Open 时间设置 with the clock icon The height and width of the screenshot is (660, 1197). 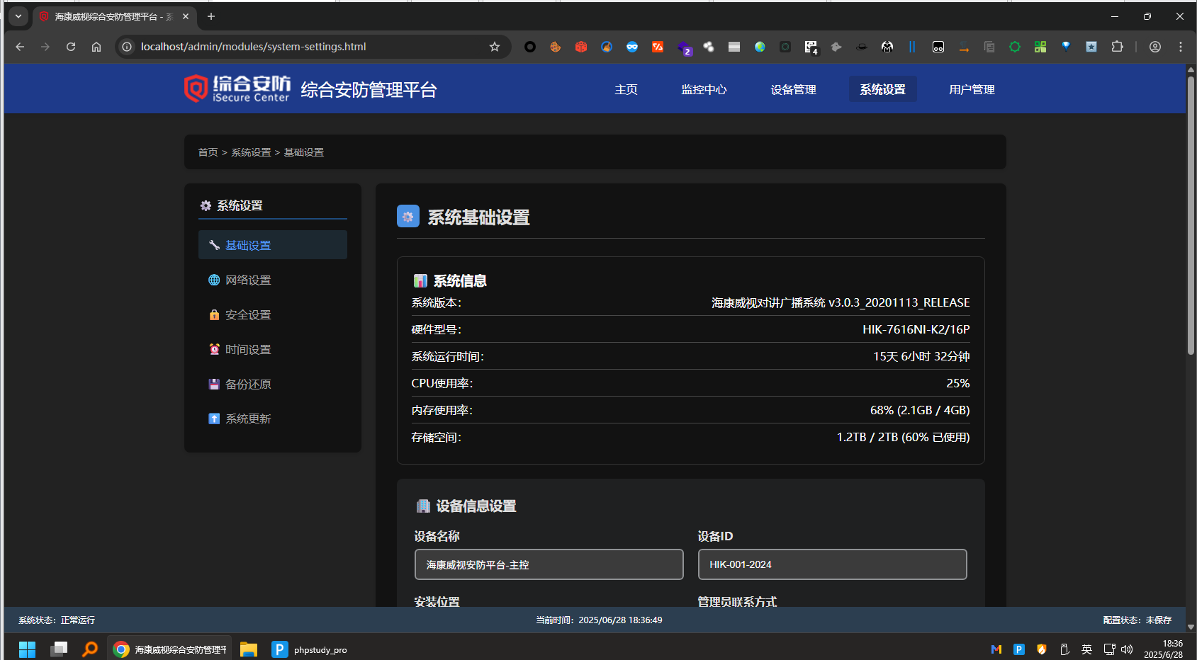pyautogui.click(x=247, y=350)
